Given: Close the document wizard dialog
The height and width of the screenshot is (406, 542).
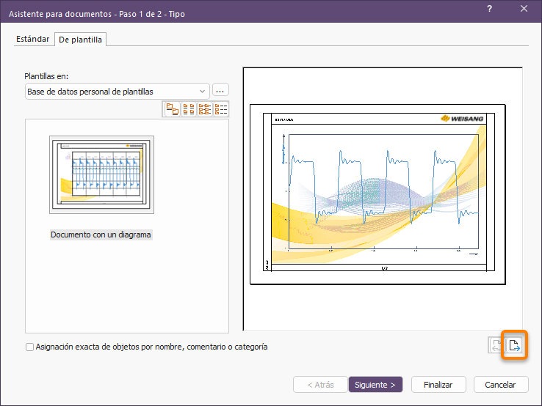Looking at the screenshot, I should (524, 9).
